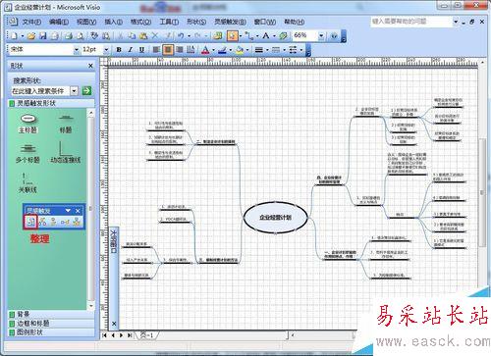491x356 pixels.
Task: Open the 边框和标题 stencil title bar
Action: click(51, 324)
